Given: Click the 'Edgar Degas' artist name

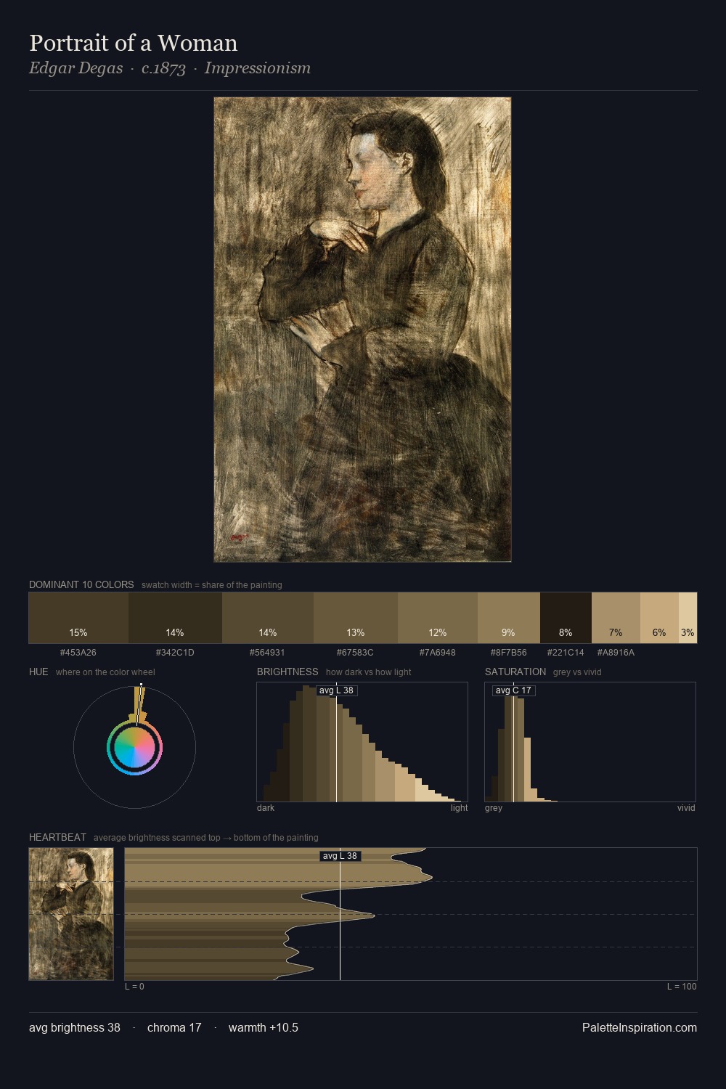Looking at the screenshot, I should tap(76, 68).
